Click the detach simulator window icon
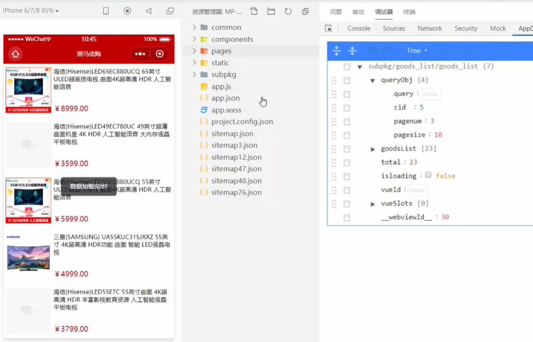Screen dimensions: 533x342 pos(170,11)
